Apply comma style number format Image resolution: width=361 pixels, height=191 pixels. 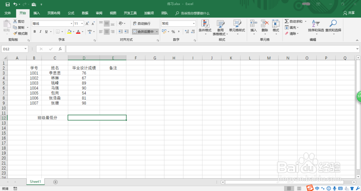click(x=179, y=32)
